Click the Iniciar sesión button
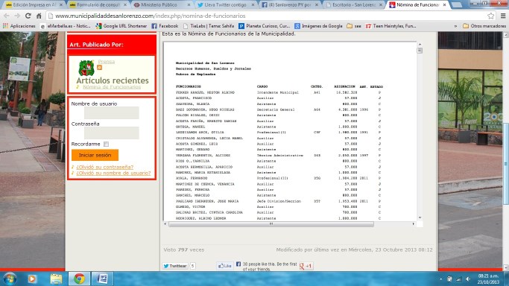This screenshot has width=509, height=286. (95, 155)
